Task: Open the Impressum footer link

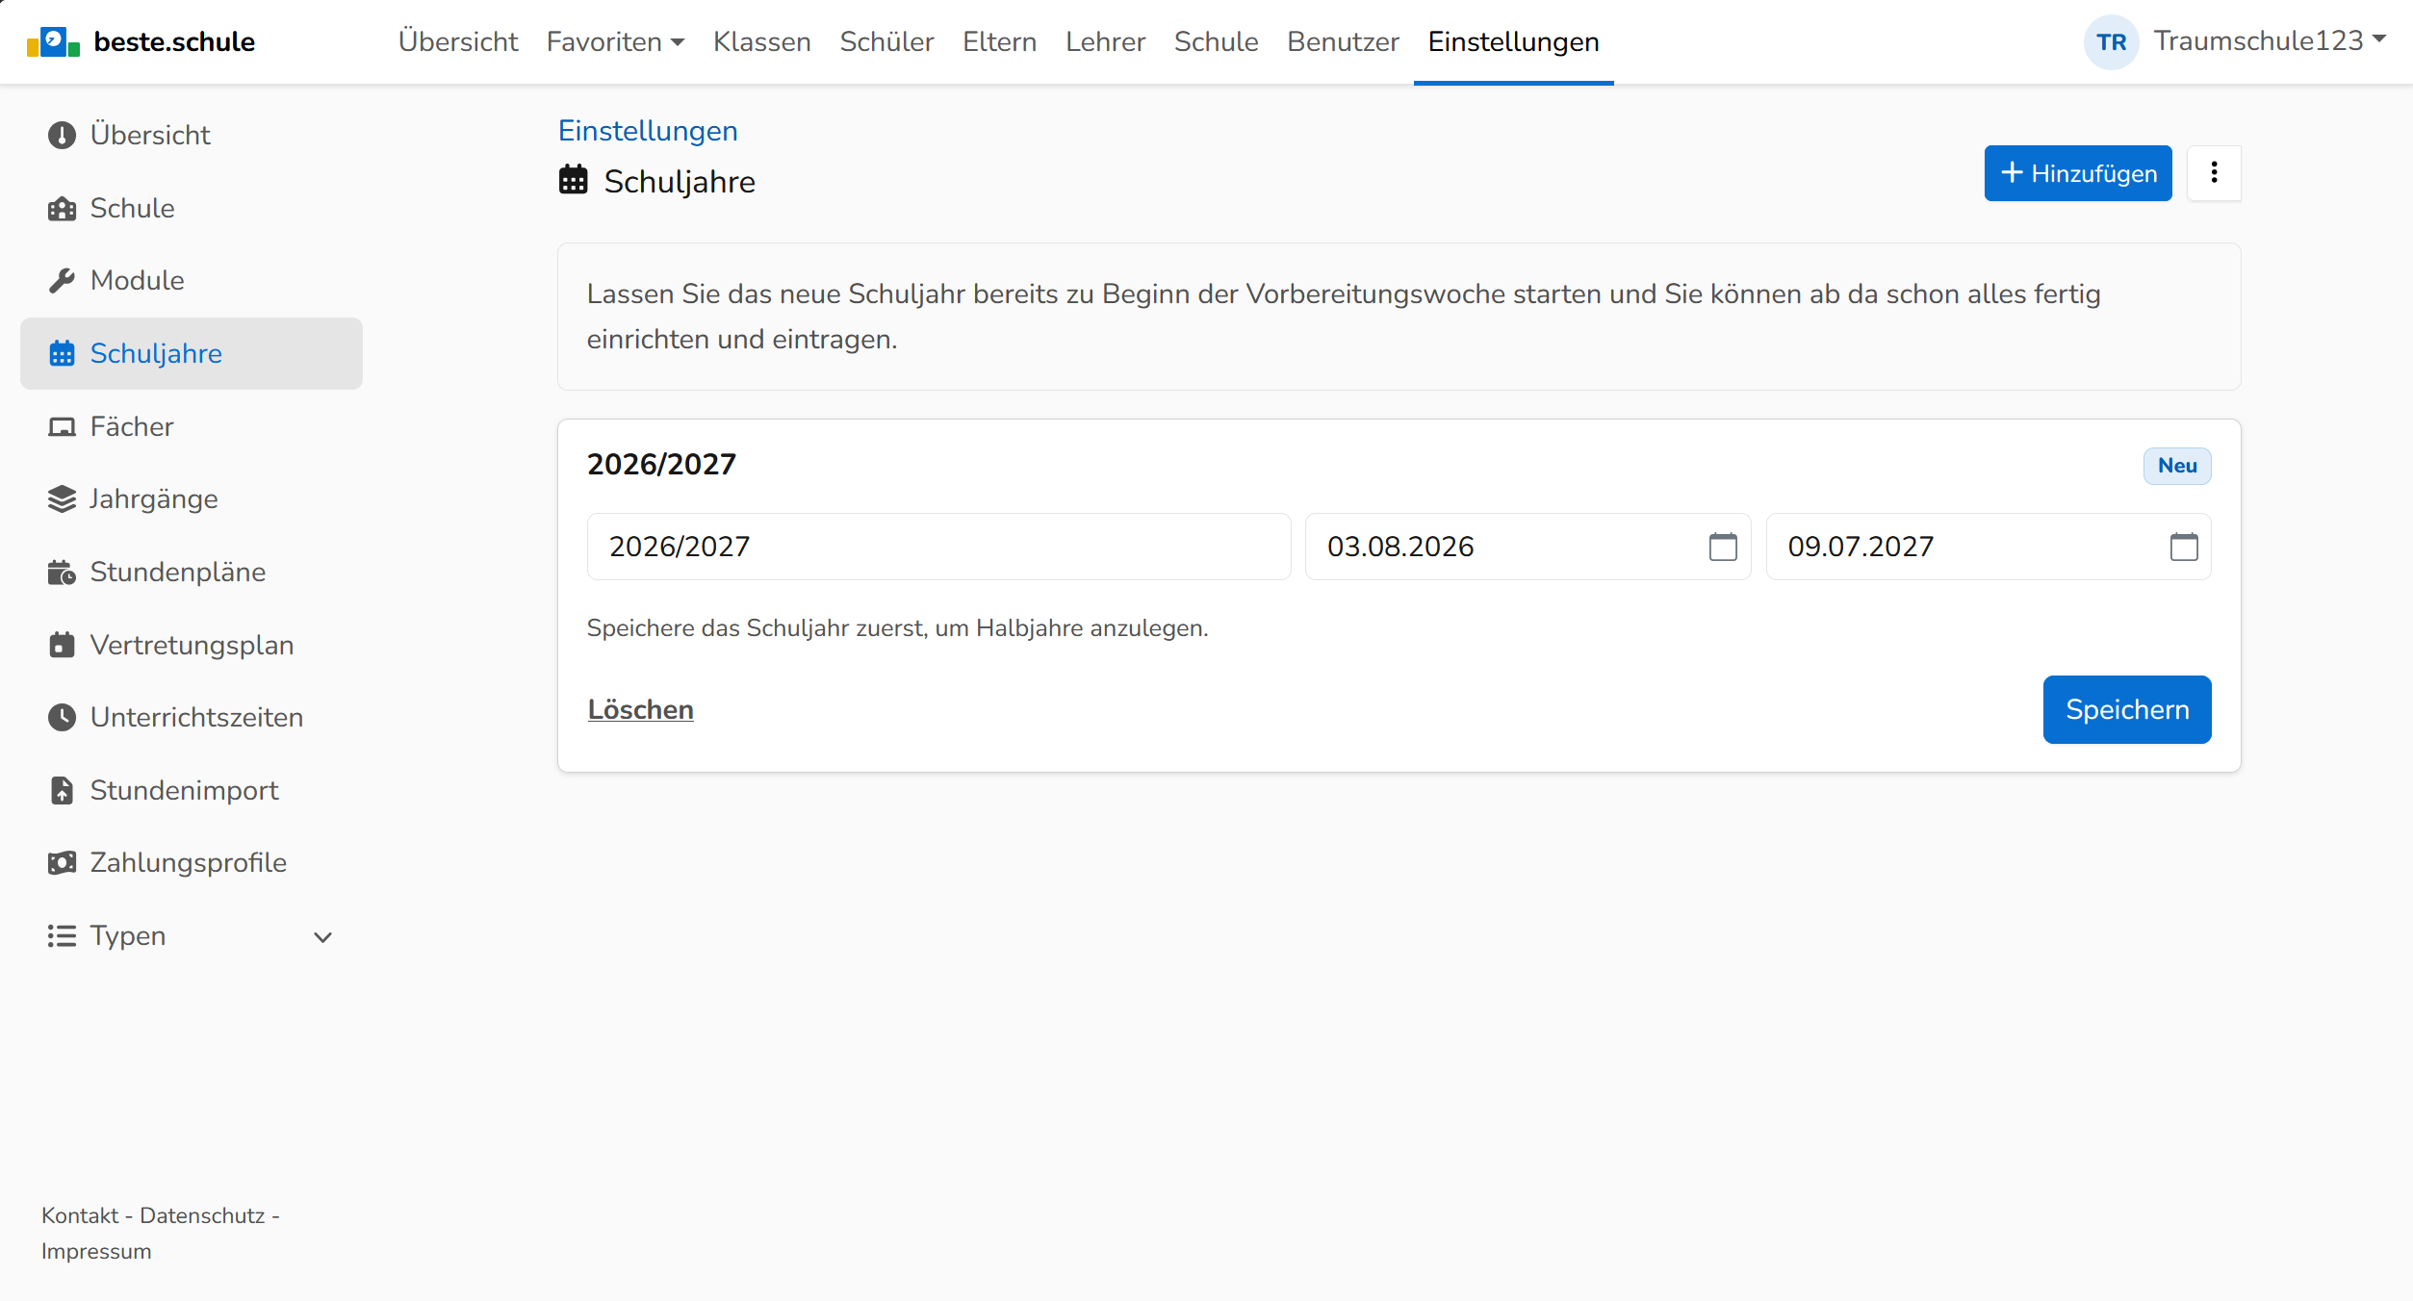Action: pos(96,1252)
